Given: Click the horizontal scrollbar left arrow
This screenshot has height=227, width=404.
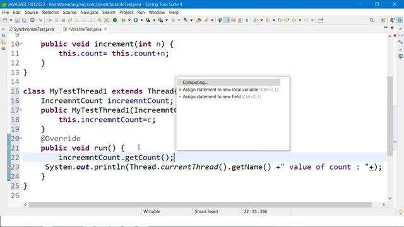Looking at the screenshot, I should pos(25,204).
